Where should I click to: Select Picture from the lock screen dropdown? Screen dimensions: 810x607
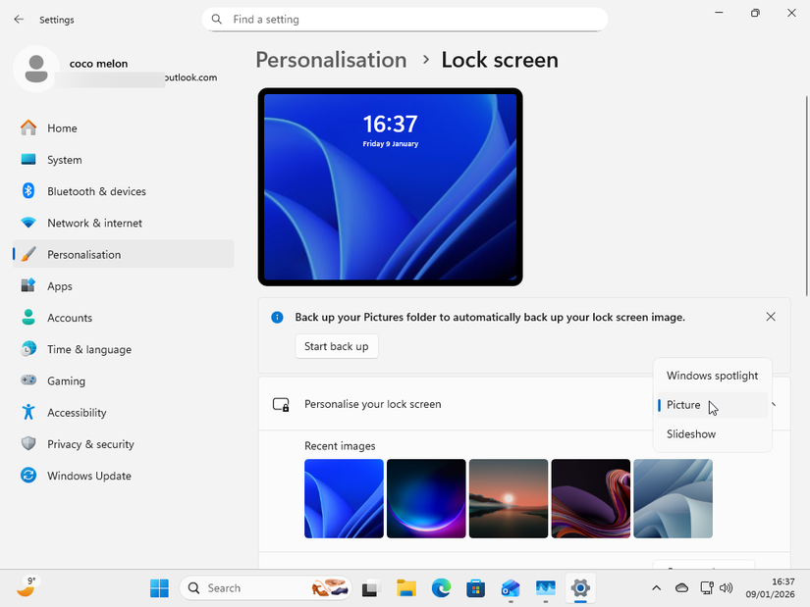click(x=683, y=404)
